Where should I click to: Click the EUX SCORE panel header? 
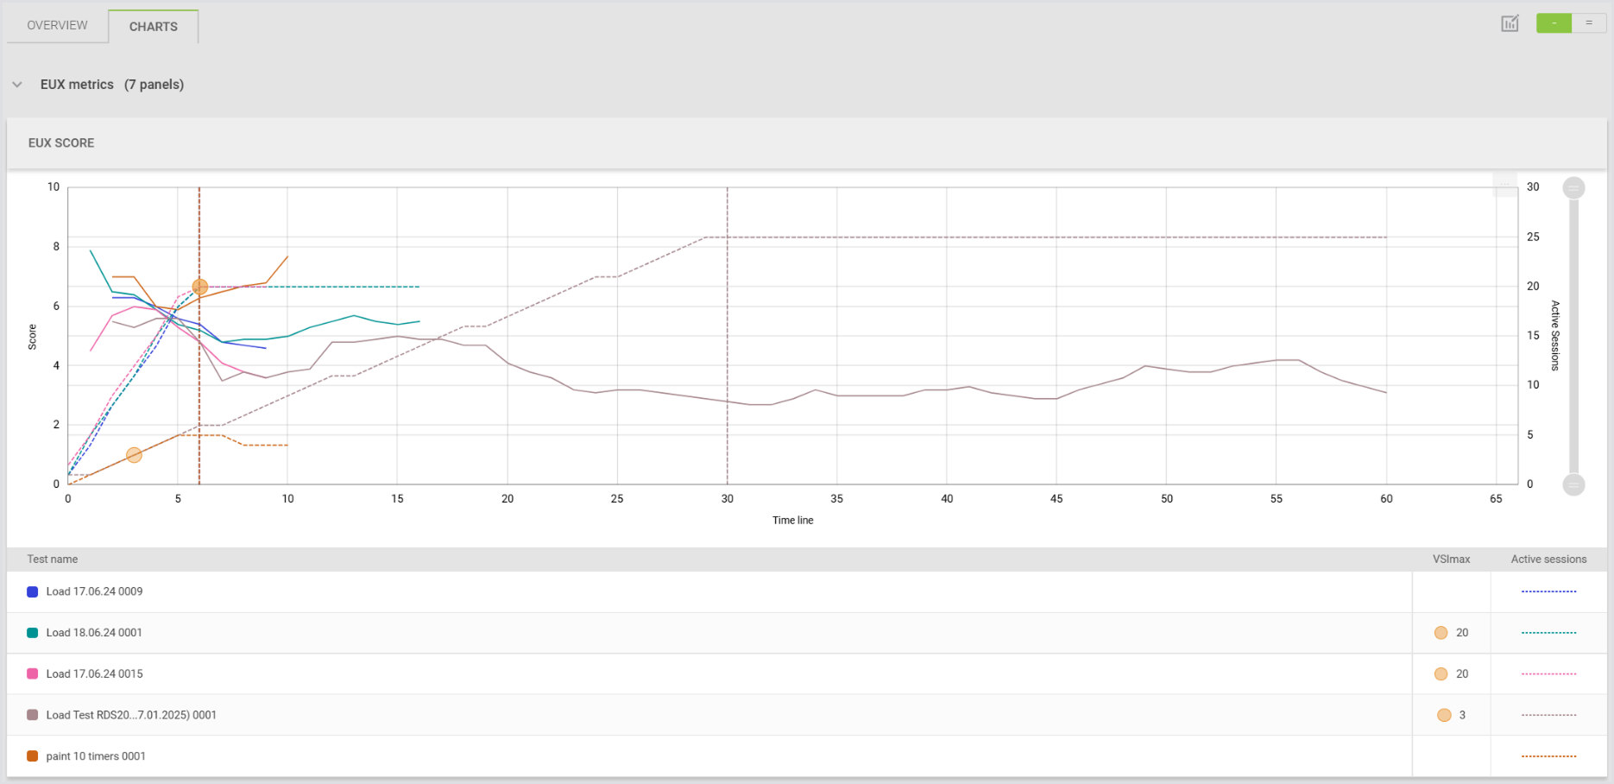(x=61, y=143)
